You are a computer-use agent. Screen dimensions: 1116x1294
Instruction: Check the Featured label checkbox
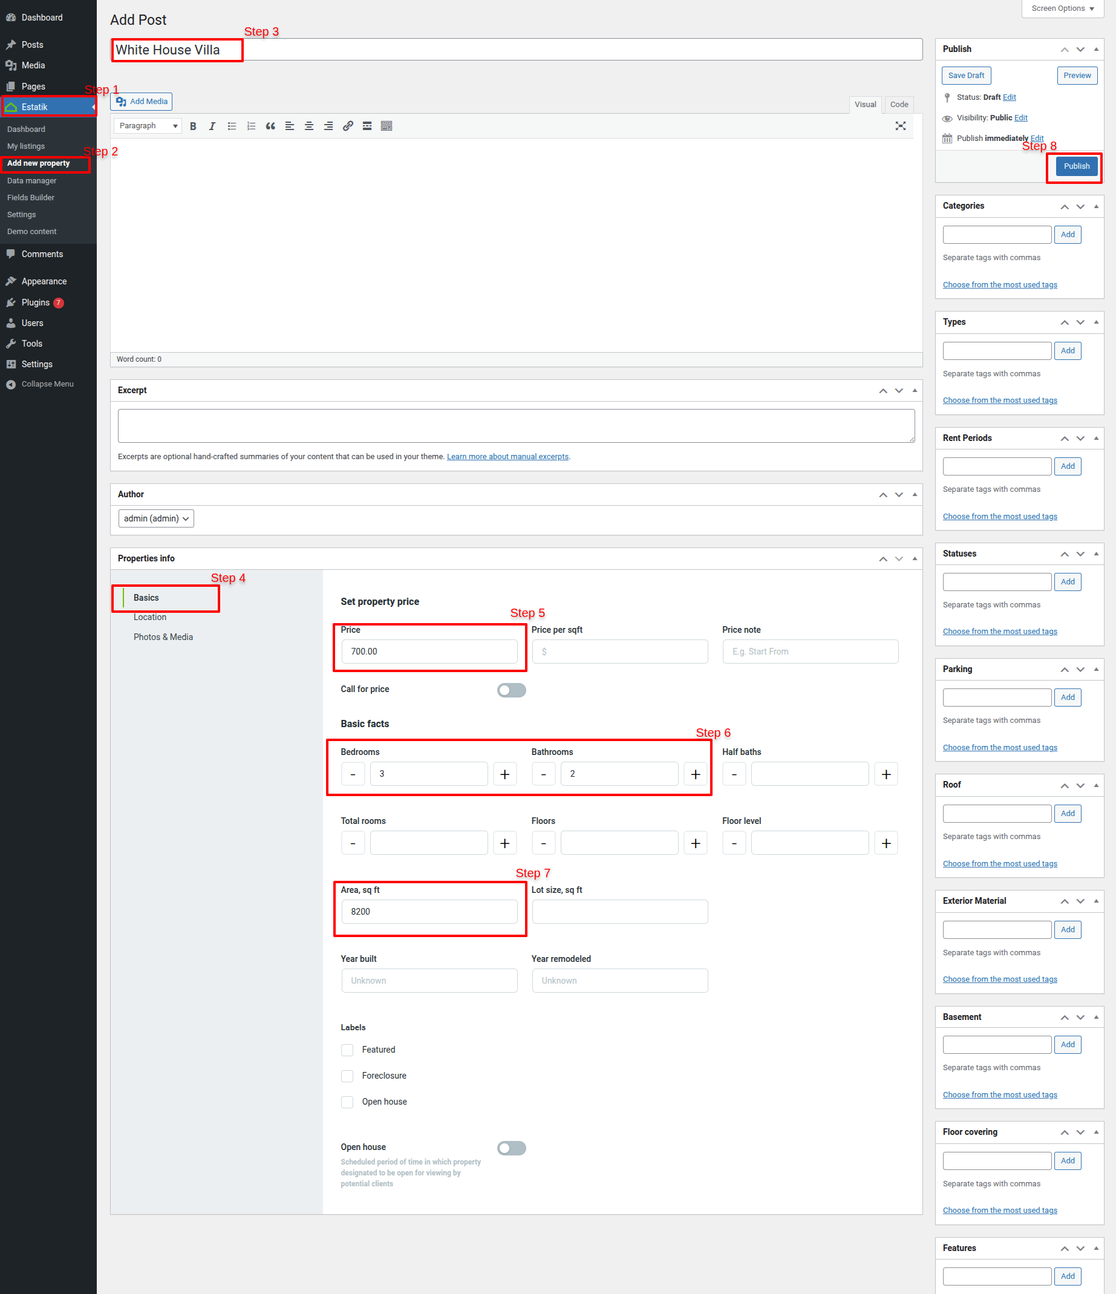[347, 1050]
